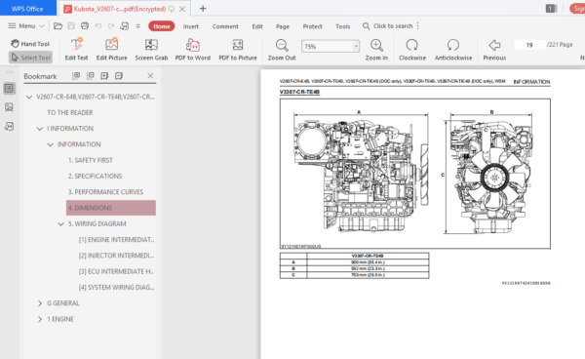Rotate the page Anticlockwise
This screenshot has width=585, height=359.
tap(453, 49)
